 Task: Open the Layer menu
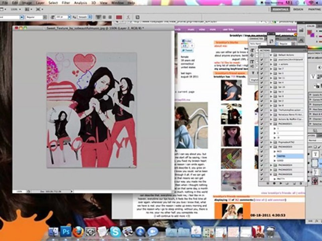point(40,3)
